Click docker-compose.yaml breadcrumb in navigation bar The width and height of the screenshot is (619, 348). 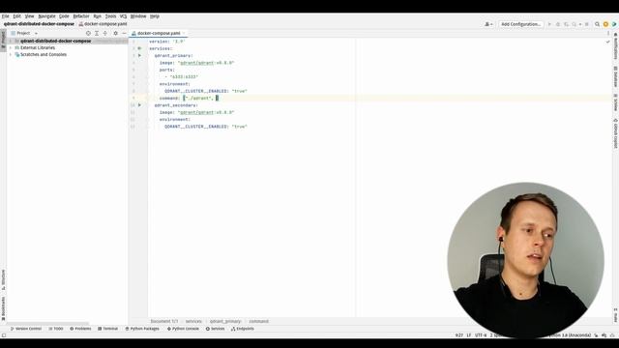click(103, 24)
